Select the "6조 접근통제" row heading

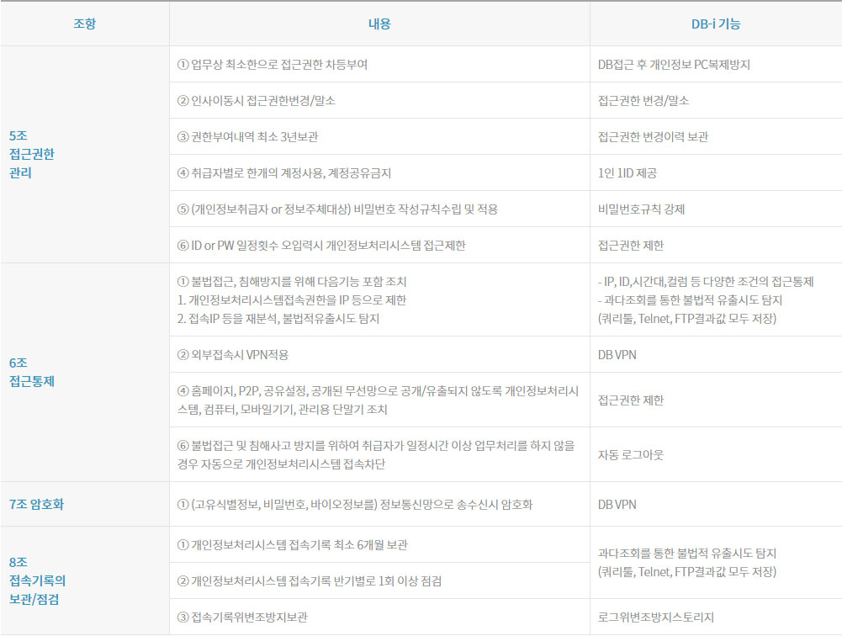(x=30, y=372)
